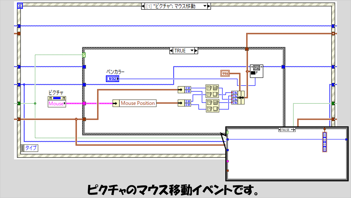Select the タイプ event data node item
Image resolution: width=351 pixels, height=198 pixels.
[x=31, y=148]
